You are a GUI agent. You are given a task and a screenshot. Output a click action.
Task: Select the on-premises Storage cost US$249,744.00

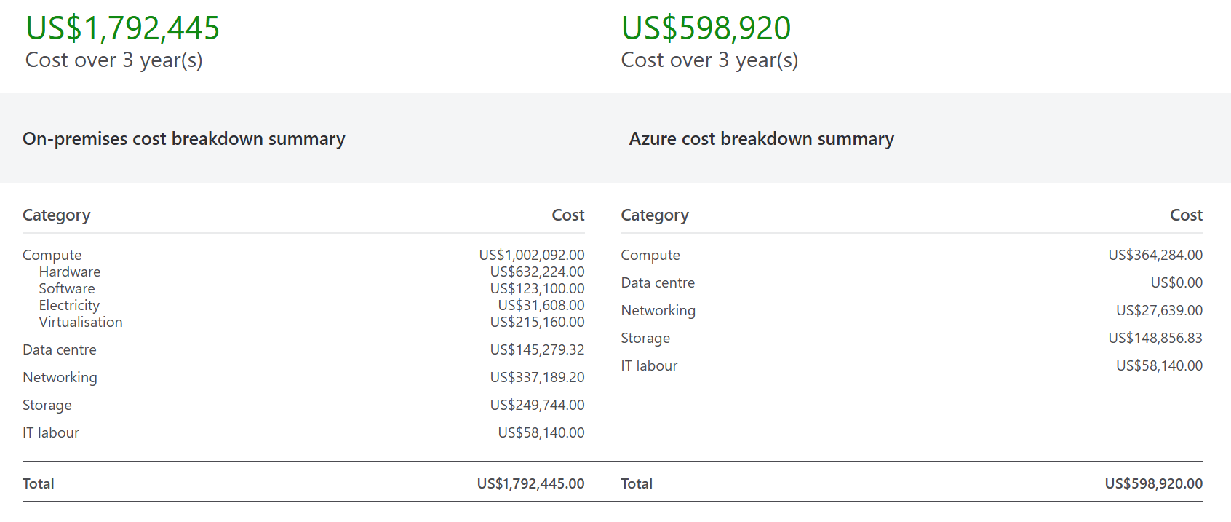click(x=537, y=405)
